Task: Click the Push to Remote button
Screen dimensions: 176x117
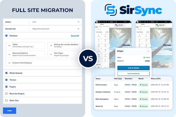Action: 133,68
